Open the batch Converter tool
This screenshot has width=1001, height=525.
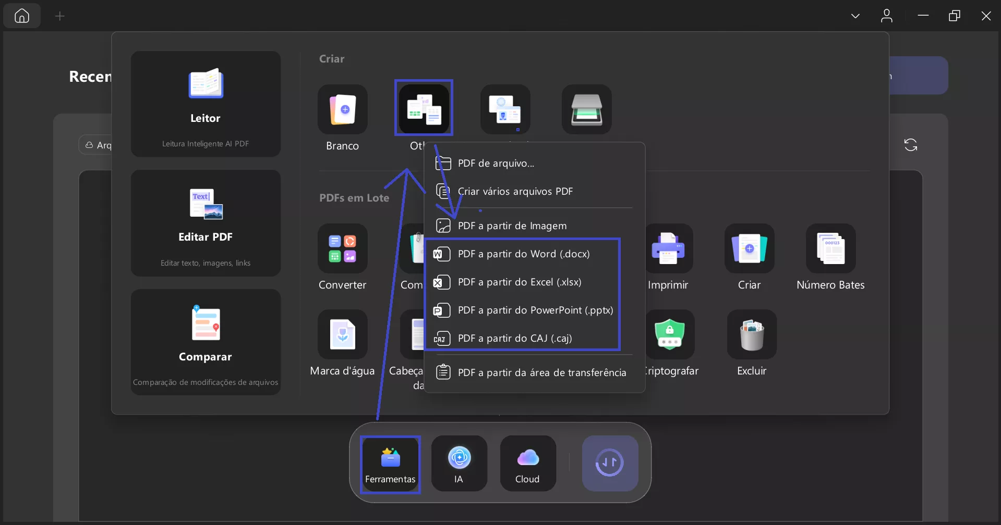(343, 248)
